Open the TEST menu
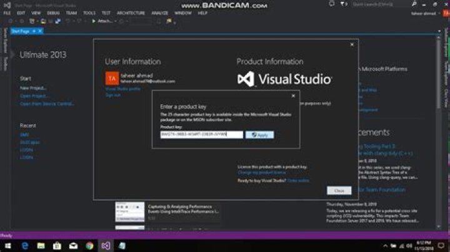This screenshot has width=450, height=252. (x=106, y=13)
